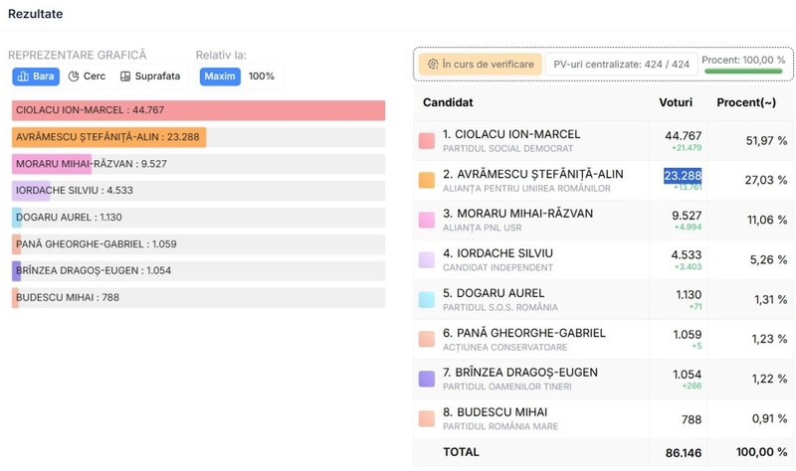Viewport: 796px width, 471px height.
Task: Click candidate name 1. CIOLACU ION-MARCEL
Action: (511, 134)
